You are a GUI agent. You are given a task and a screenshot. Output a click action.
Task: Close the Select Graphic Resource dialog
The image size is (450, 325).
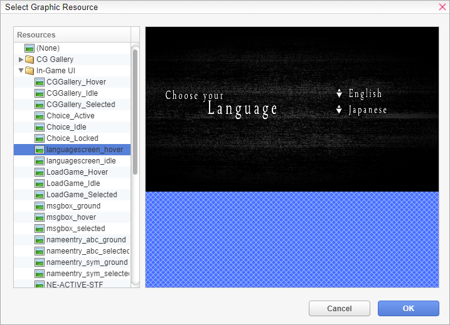442,7
